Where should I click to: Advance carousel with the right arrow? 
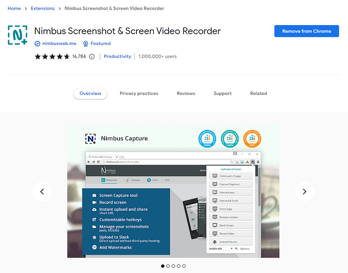(304, 191)
